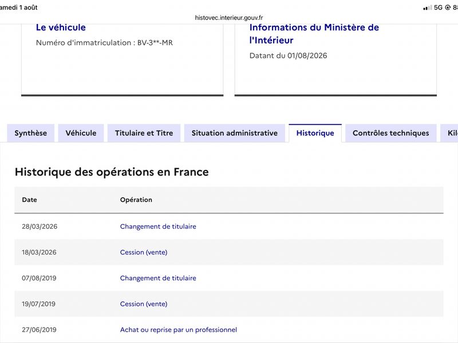Open the Titulaire et Titre tab
The height and width of the screenshot is (343, 458).
(x=144, y=133)
